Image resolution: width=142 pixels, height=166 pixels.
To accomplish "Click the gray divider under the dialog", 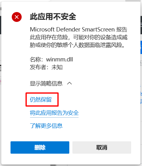I will click(x=53, y=165).
